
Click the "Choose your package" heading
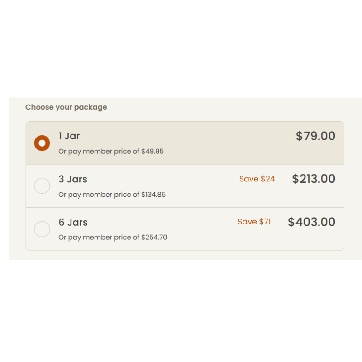click(x=66, y=107)
